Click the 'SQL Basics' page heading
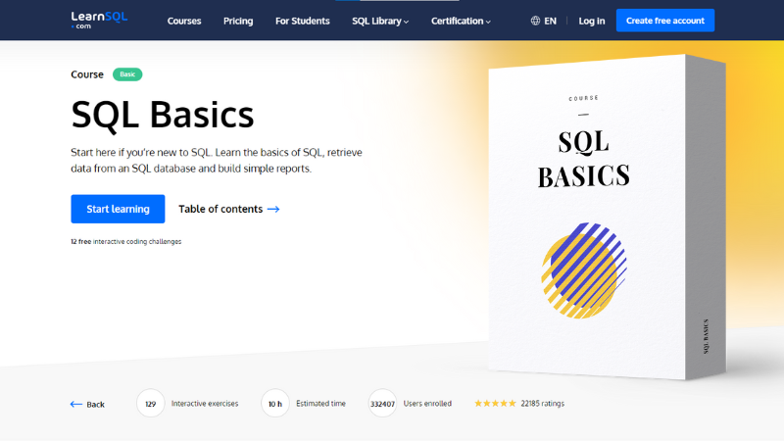This screenshot has width=784, height=441. click(163, 115)
